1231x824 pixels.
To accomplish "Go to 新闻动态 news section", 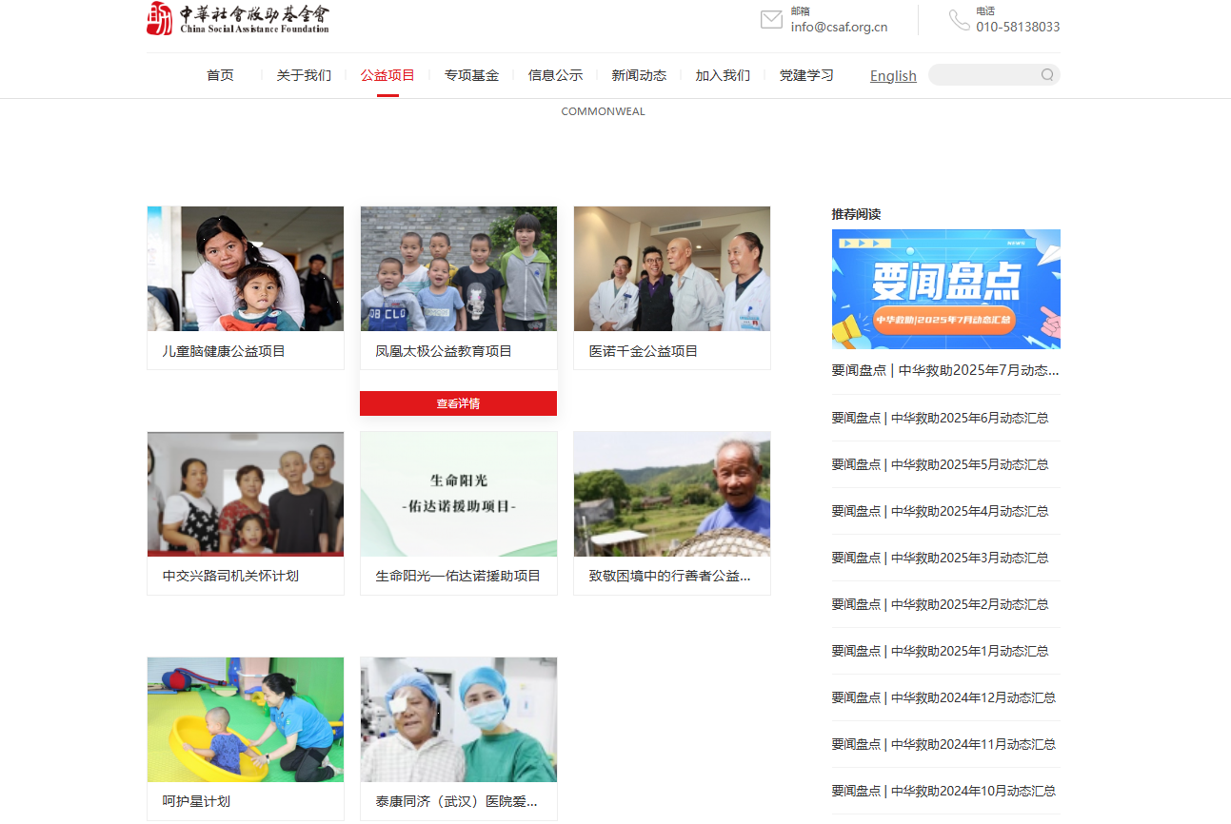I will tap(639, 75).
